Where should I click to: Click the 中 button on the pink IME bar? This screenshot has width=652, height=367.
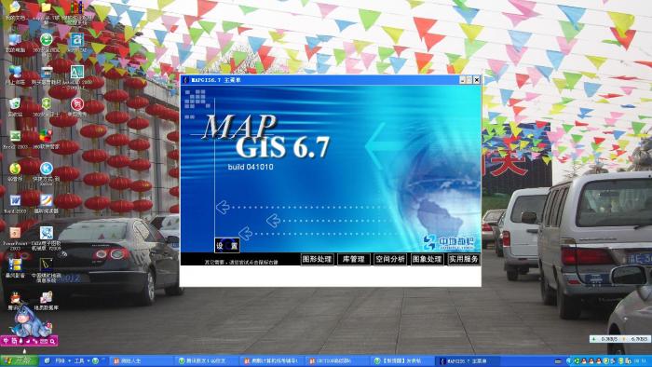pyautogui.click(x=6, y=341)
